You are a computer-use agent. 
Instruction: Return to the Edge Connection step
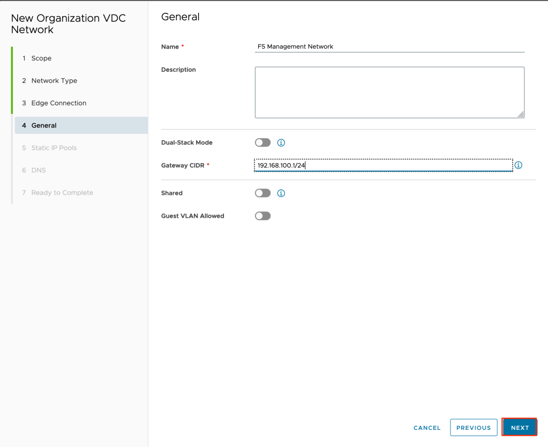[x=58, y=103]
